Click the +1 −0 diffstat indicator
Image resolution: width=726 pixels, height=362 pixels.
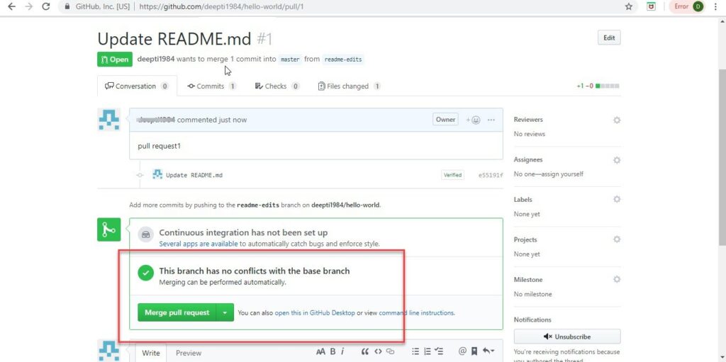(598, 86)
